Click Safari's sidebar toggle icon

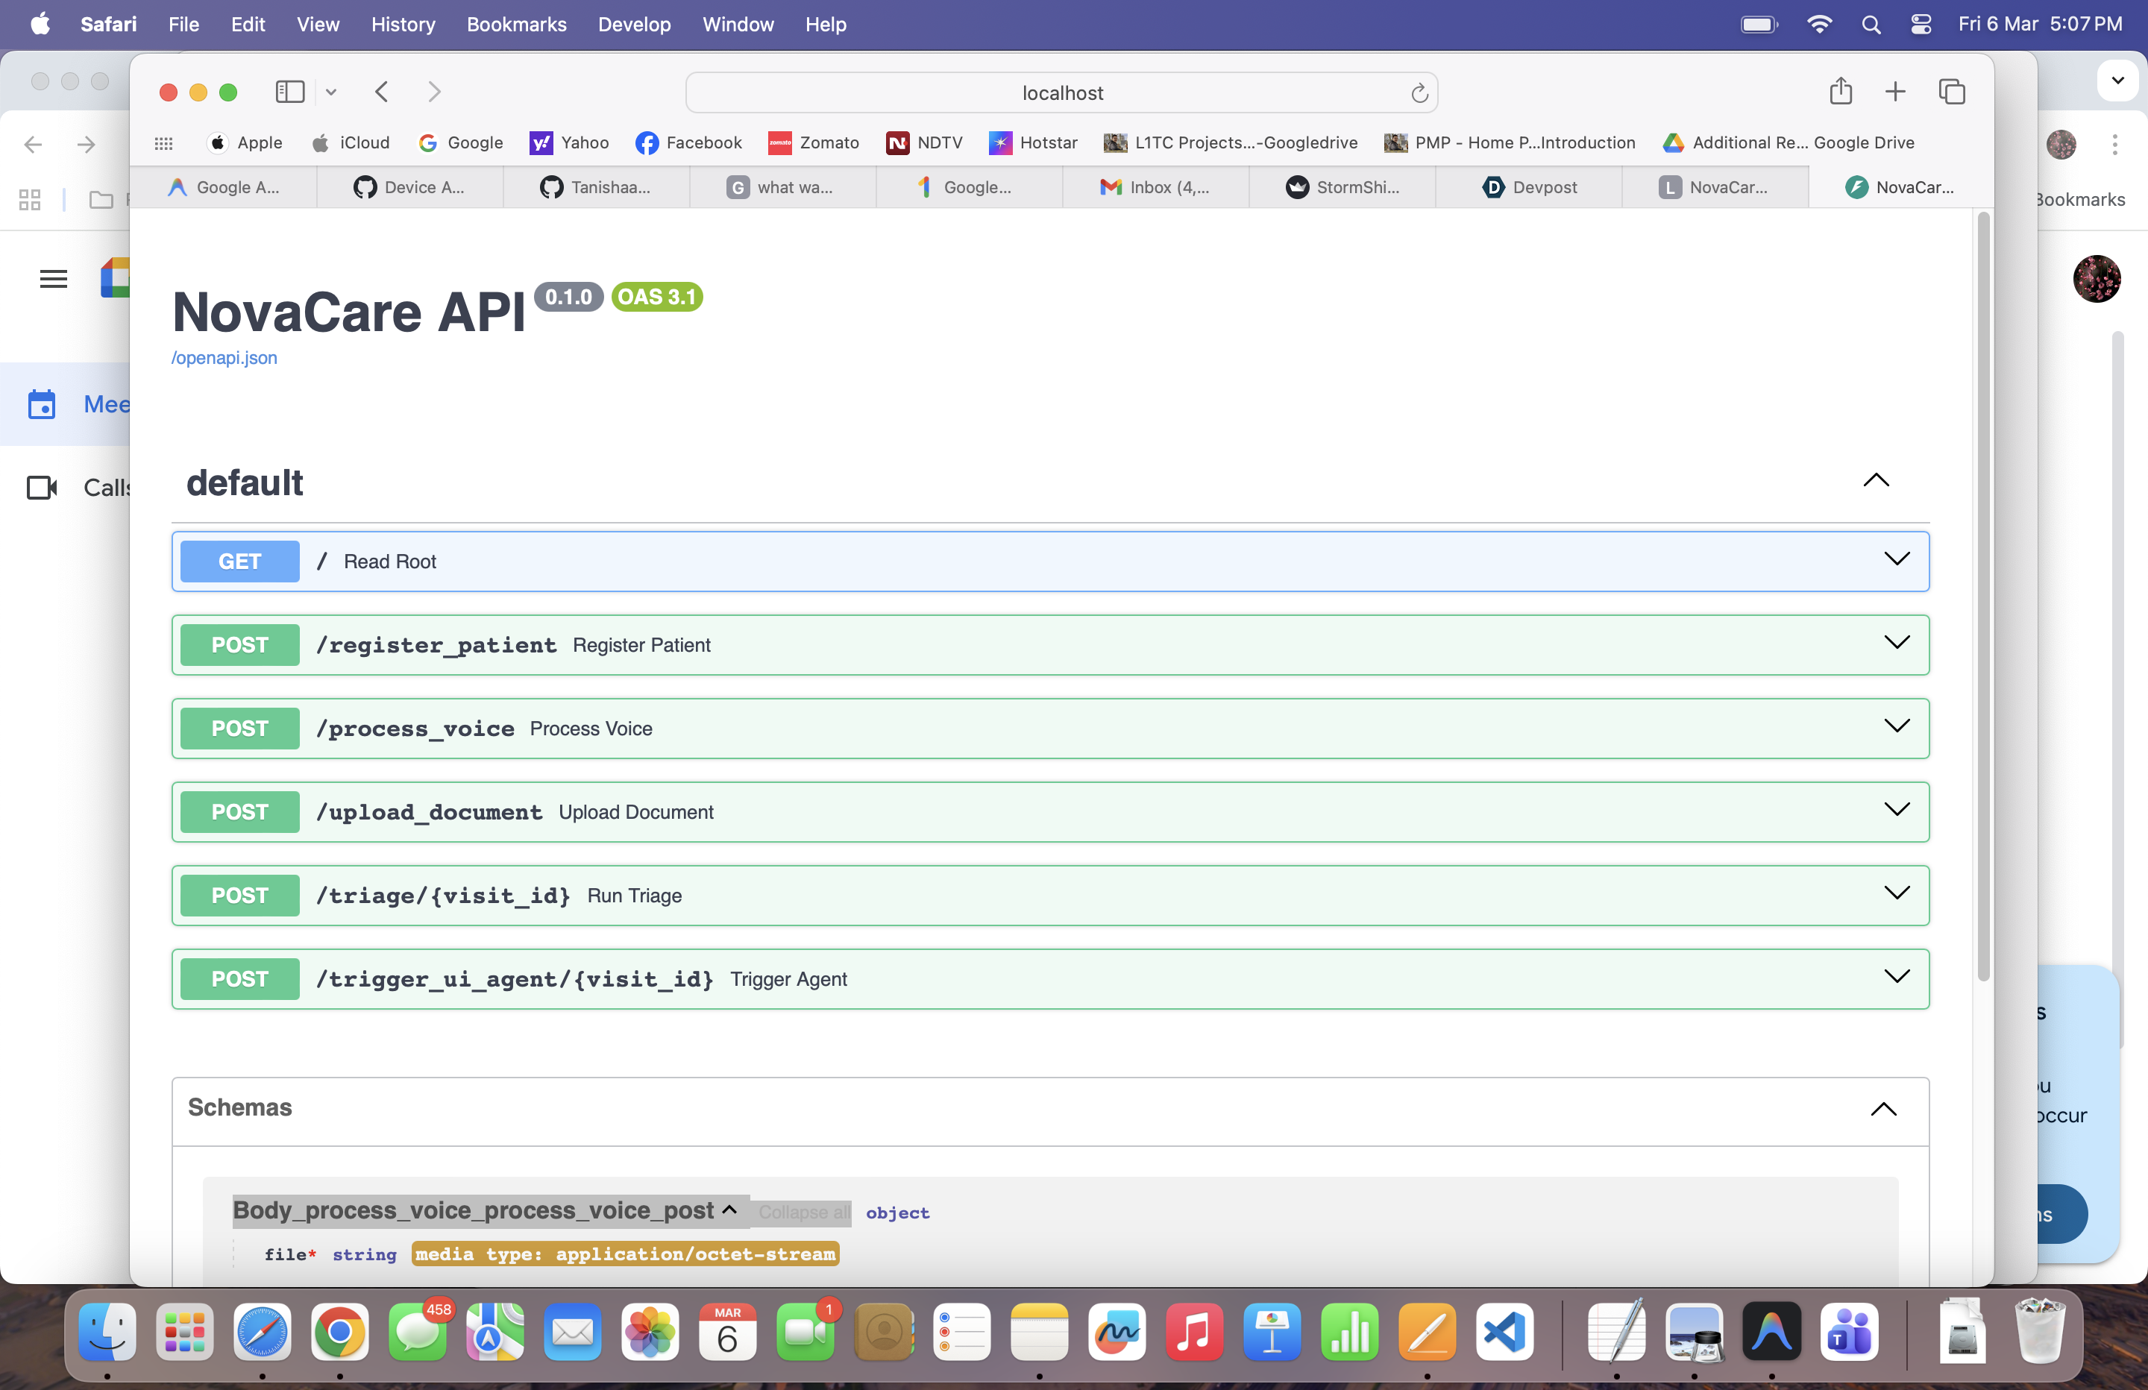289,92
